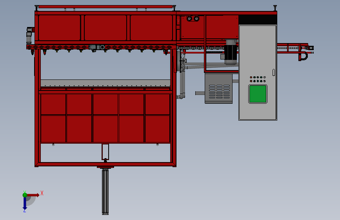This screenshot has height=220, width=340.
Task: Select the long red bar on top of the frame
Action: (105, 7)
